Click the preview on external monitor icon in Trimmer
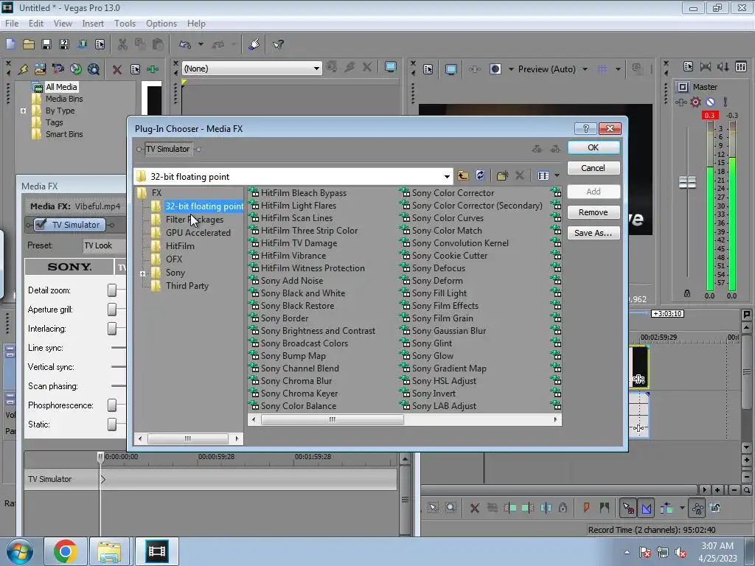The image size is (755, 566). click(x=391, y=67)
